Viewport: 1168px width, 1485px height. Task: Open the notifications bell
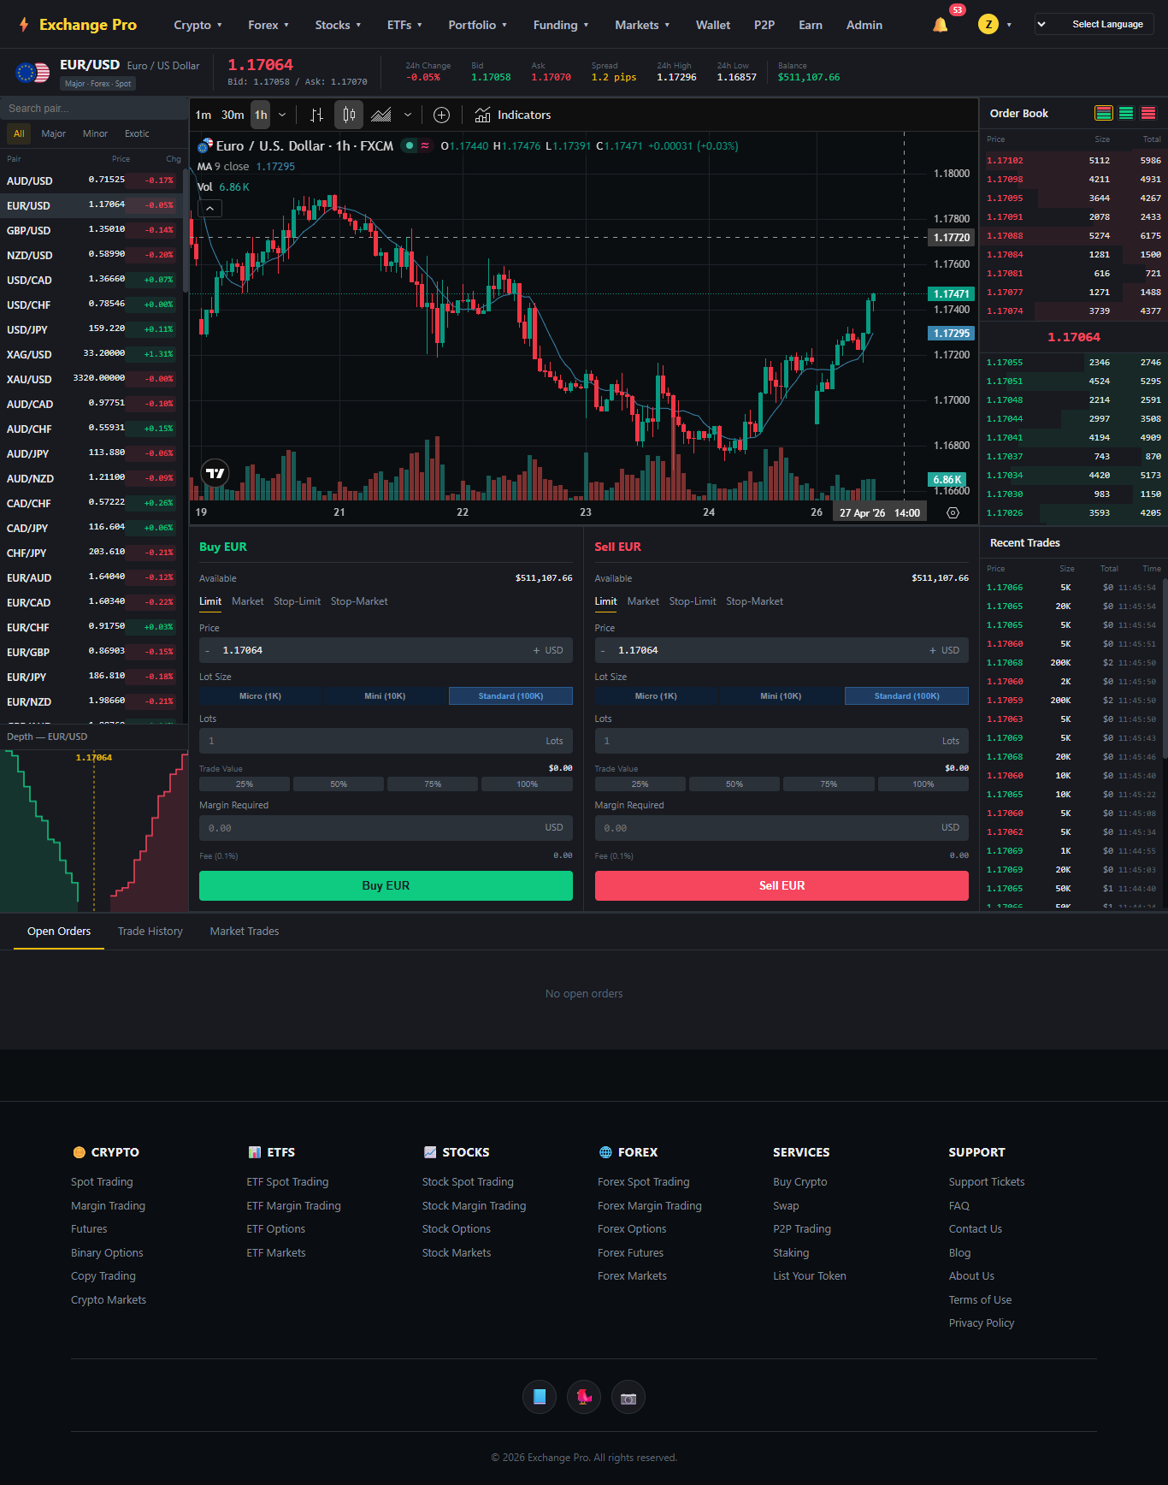pos(941,25)
